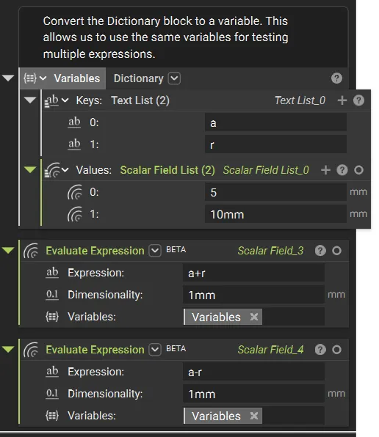The height and width of the screenshot is (437, 379).
Task: Collapse the Values Scalar Field List section
Action: [30, 169]
